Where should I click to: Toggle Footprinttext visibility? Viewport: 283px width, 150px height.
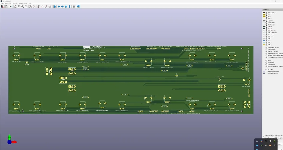[266, 64]
